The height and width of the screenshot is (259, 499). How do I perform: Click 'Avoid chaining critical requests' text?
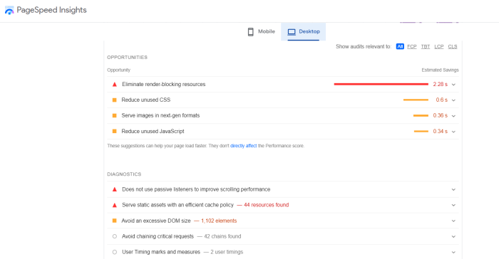click(158, 236)
